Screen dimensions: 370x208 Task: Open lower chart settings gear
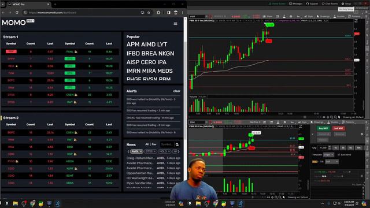point(284,122)
